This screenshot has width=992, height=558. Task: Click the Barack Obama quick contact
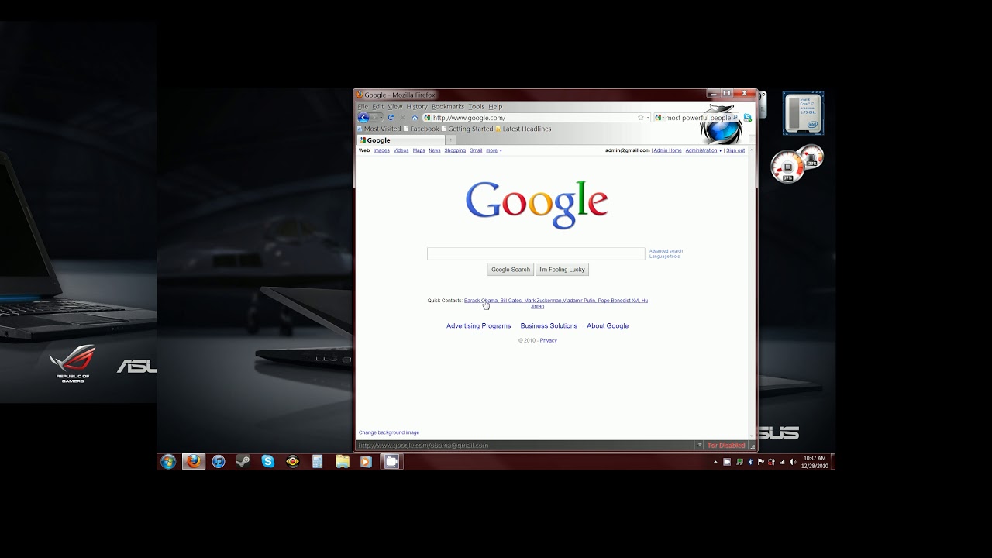(480, 301)
